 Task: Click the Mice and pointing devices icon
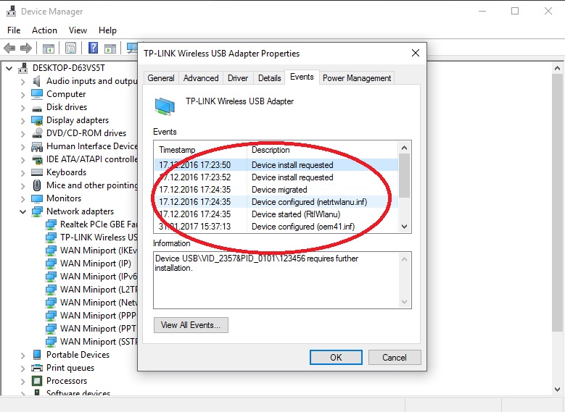coord(37,185)
